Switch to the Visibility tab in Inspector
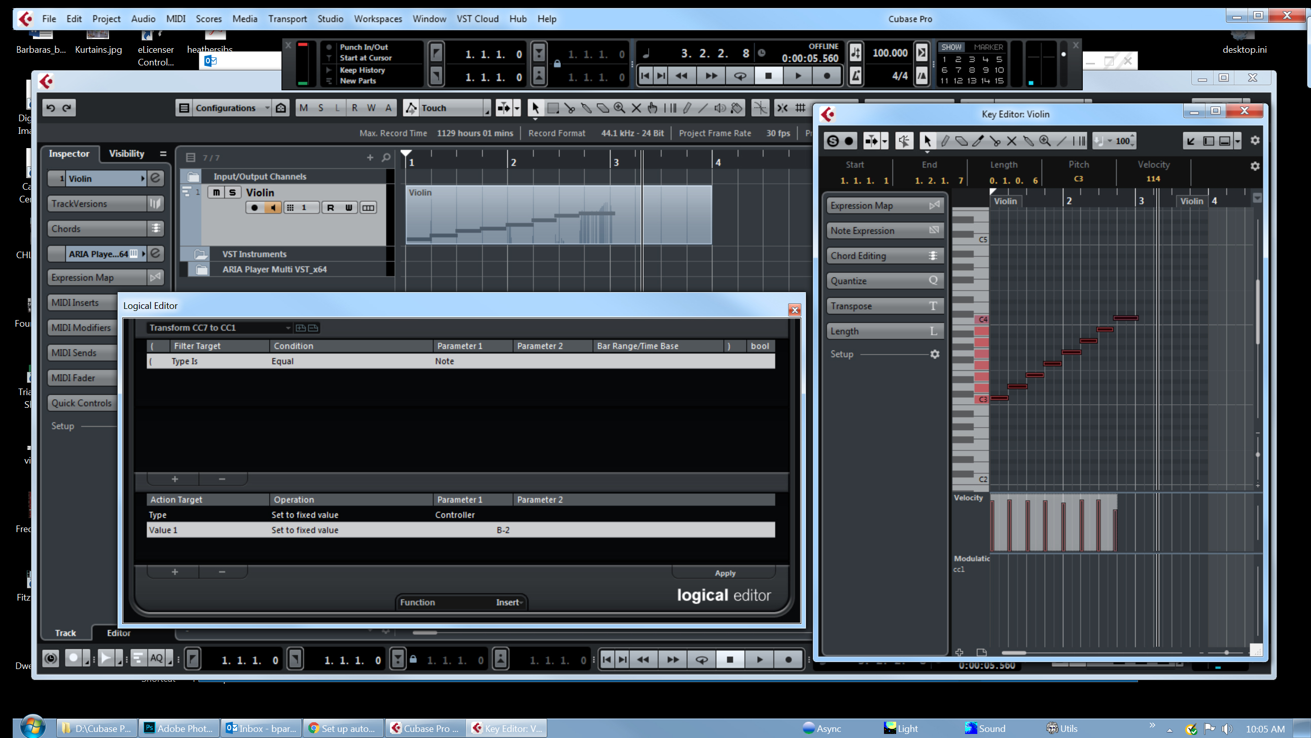This screenshot has height=738, width=1311. click(126, 153)
